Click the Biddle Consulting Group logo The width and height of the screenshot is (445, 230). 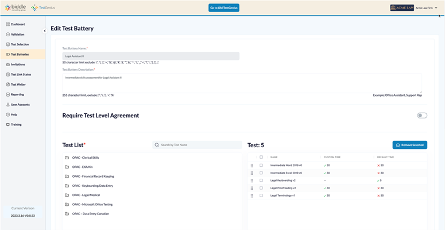[16, 7]
